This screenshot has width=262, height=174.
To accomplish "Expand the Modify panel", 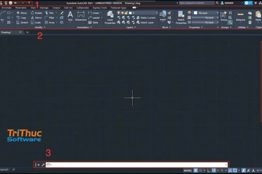I will click(40, 27).
